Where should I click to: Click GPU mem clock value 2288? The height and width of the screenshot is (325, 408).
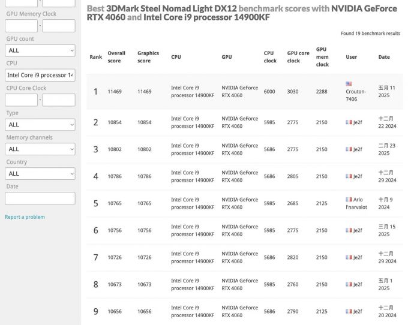point(322,92)
